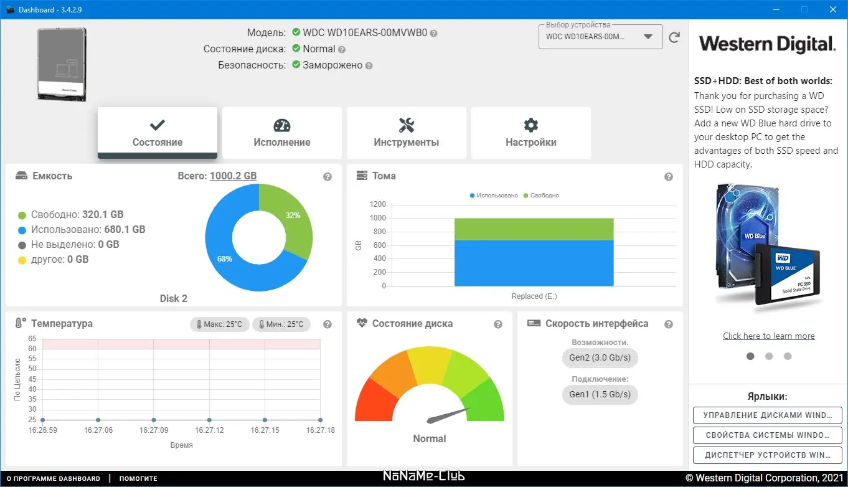Open help icon next to model name
The height and width of the screenshot is (487, 848).
(x=434, y=34)
